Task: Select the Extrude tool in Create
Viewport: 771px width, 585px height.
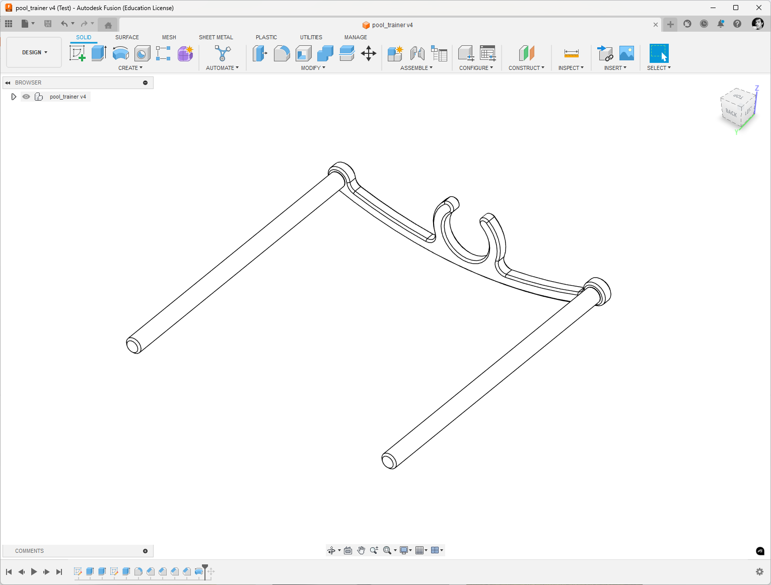Action: (x=99, y=53)
